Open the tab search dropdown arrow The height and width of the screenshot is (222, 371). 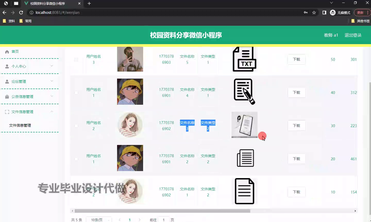(x=331, y=3)
